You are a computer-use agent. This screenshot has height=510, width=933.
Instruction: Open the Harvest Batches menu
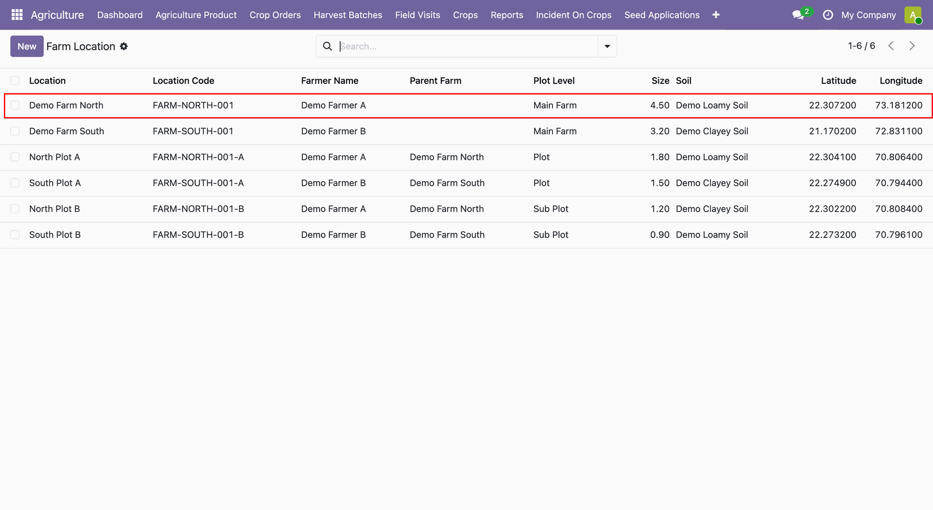coord(348,15)
